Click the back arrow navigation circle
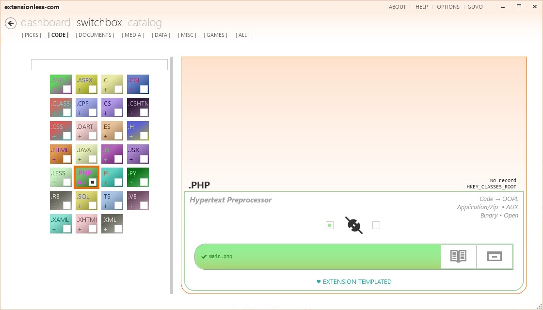 tap(10, 23)
